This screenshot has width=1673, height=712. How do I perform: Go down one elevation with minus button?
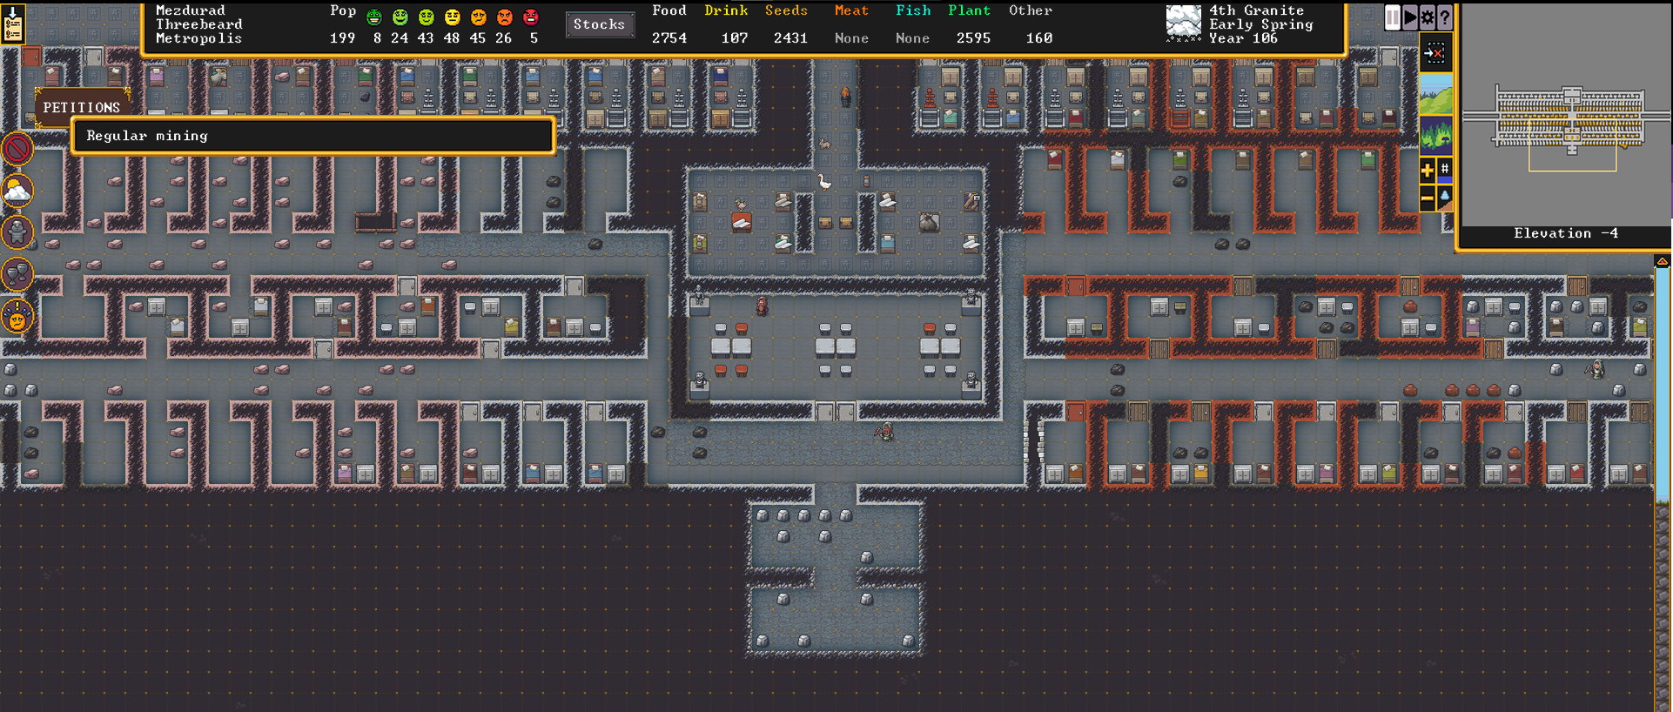point(1428,199)
